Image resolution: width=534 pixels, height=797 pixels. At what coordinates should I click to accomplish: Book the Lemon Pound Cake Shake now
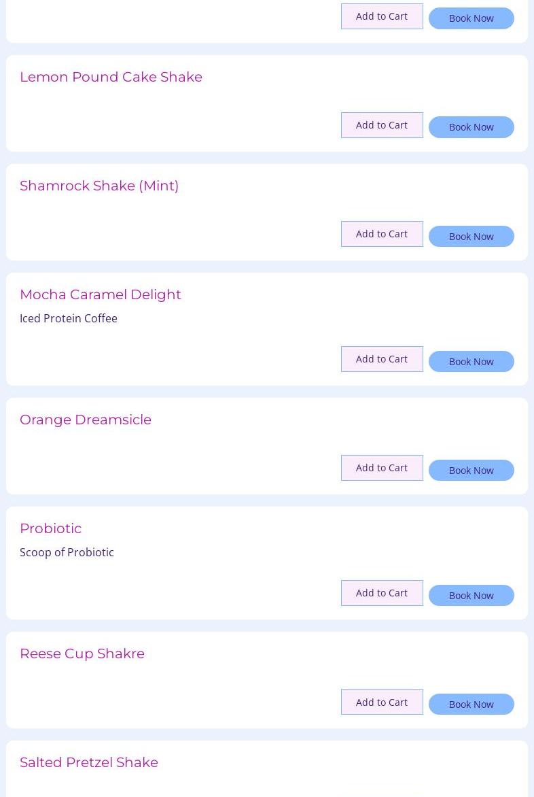point(471,127)
